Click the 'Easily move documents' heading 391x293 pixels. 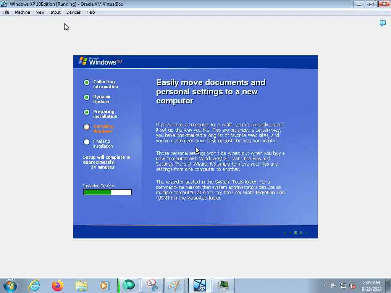point(211,92)
